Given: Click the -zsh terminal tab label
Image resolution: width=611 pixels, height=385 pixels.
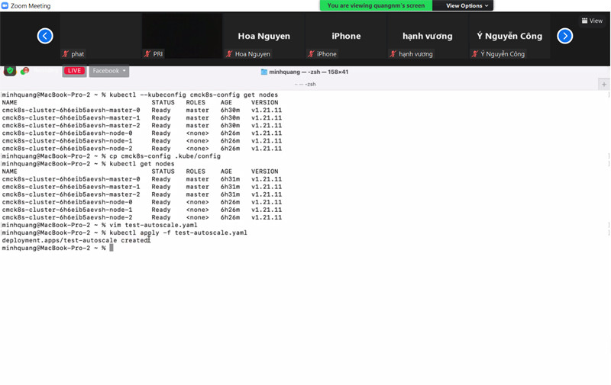Looking at the screenshot, I should [x=305, y=84].
